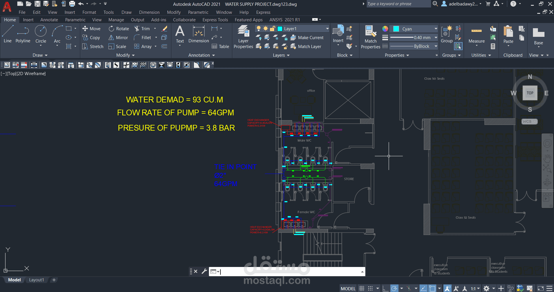
Task: Select the Dimension tool
Action: 199,34
